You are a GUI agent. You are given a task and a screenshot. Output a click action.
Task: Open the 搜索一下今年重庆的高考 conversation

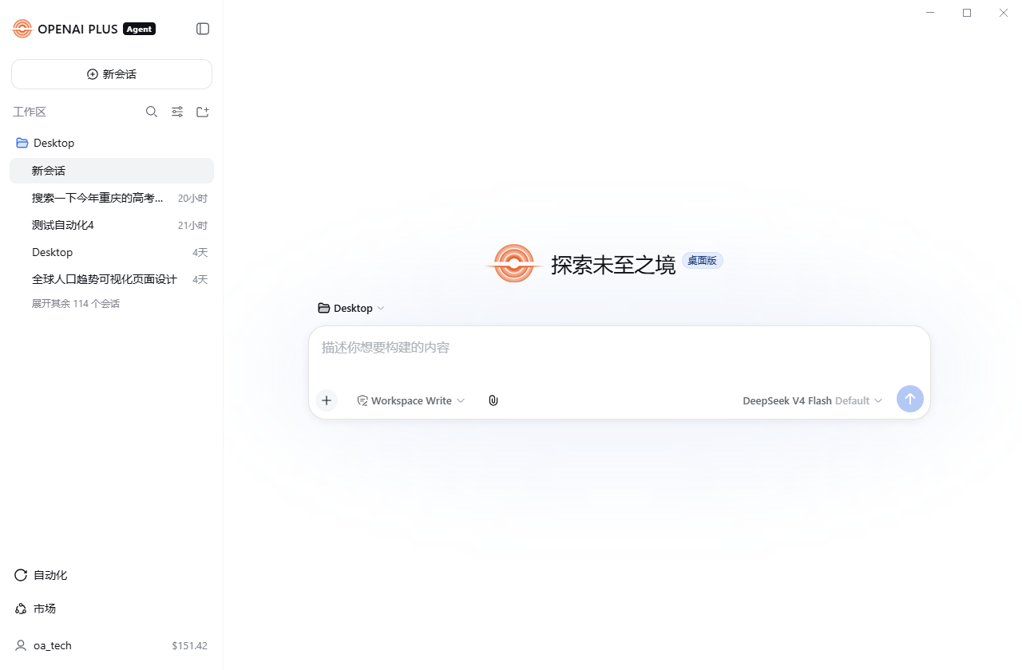tap(112, 198)
